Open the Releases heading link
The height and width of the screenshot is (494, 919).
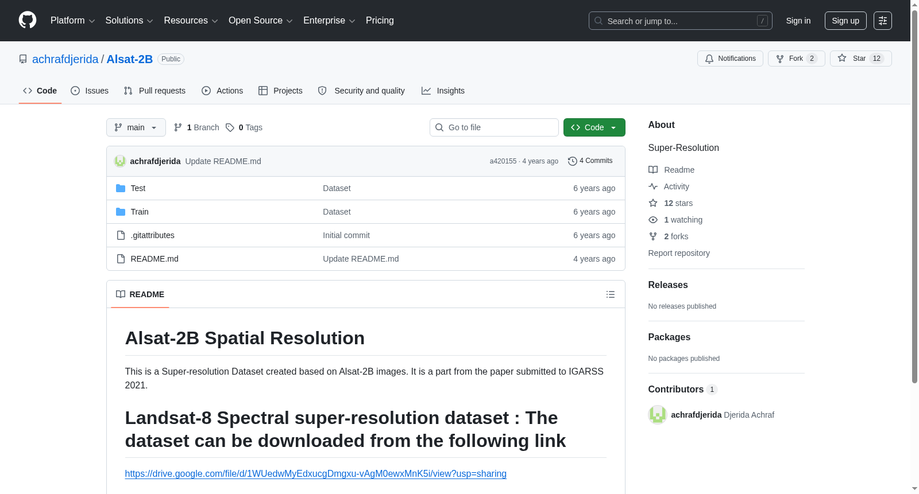[x=668, y=285]
